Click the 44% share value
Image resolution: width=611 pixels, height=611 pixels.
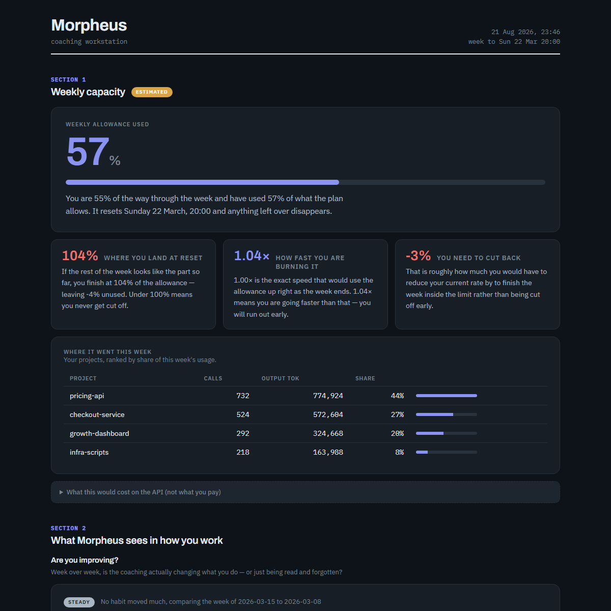(397, 396)
